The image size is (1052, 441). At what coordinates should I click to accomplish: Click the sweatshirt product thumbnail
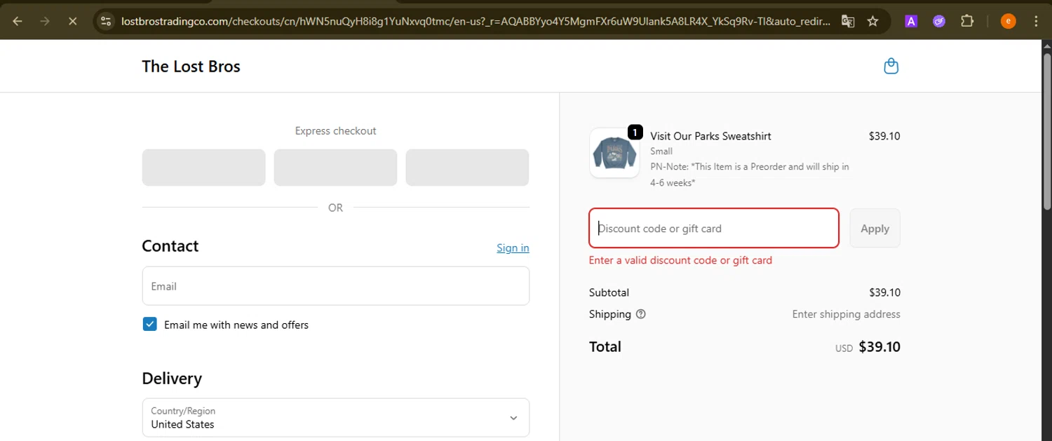(x=614, y=153)
